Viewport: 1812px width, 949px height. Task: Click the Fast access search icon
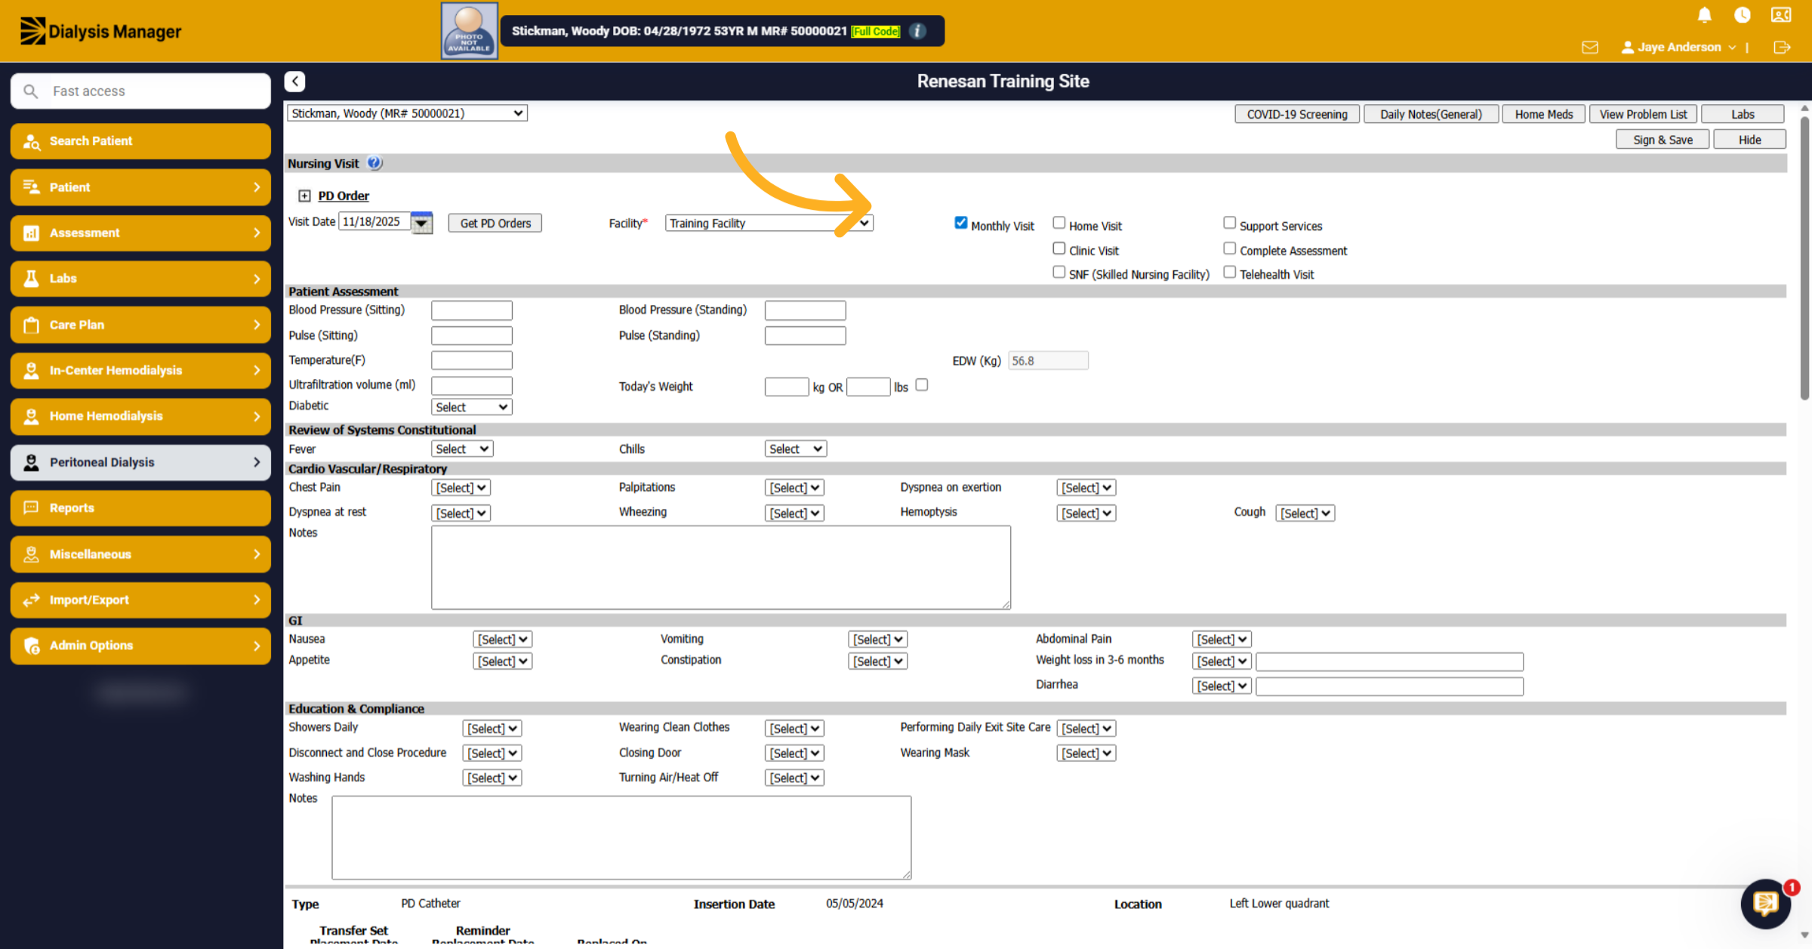click(x=31, y=91)
